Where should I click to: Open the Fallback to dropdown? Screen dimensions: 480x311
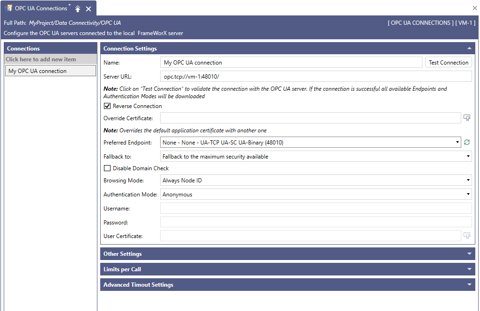click(x=316, y=156)
